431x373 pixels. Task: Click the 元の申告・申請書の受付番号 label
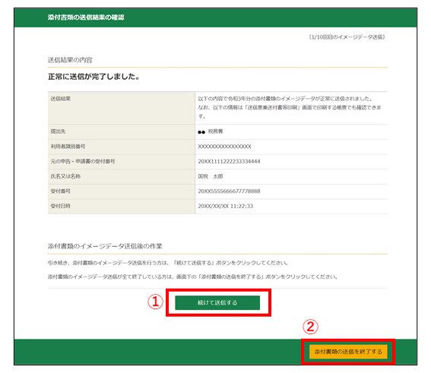click(83, 161)
